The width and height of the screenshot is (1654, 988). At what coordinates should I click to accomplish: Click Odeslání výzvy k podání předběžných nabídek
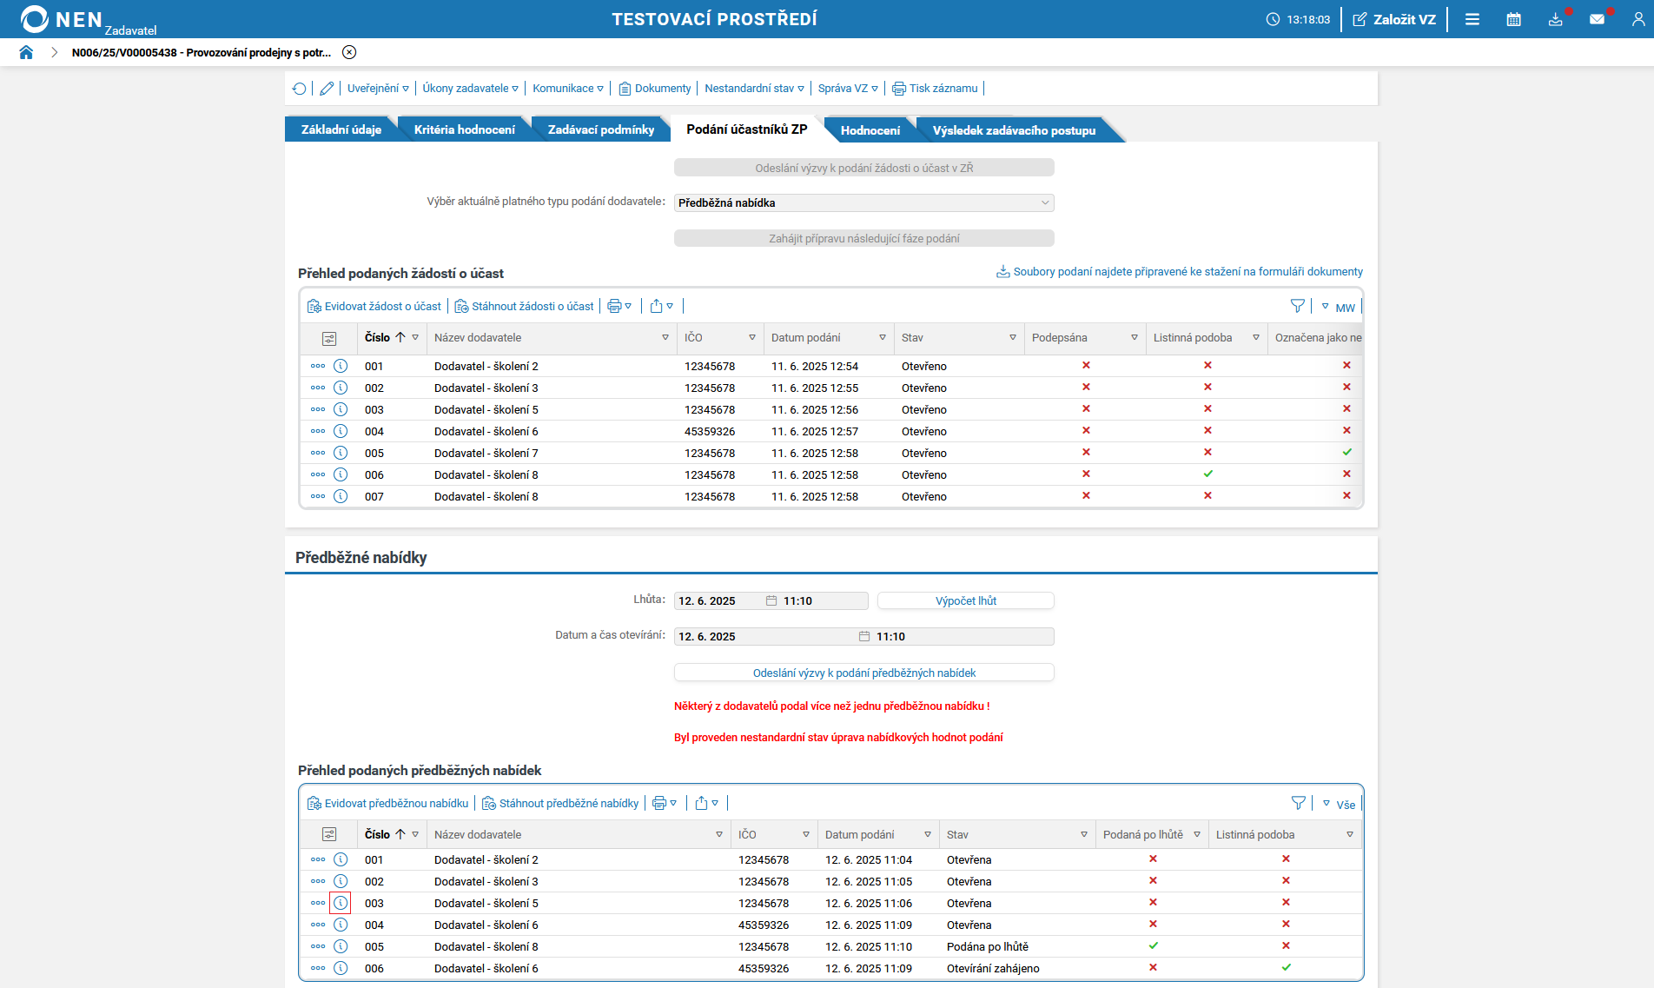[863, 673]
